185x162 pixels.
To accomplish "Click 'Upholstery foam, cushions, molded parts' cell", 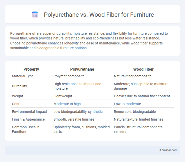I will point(81,129).
